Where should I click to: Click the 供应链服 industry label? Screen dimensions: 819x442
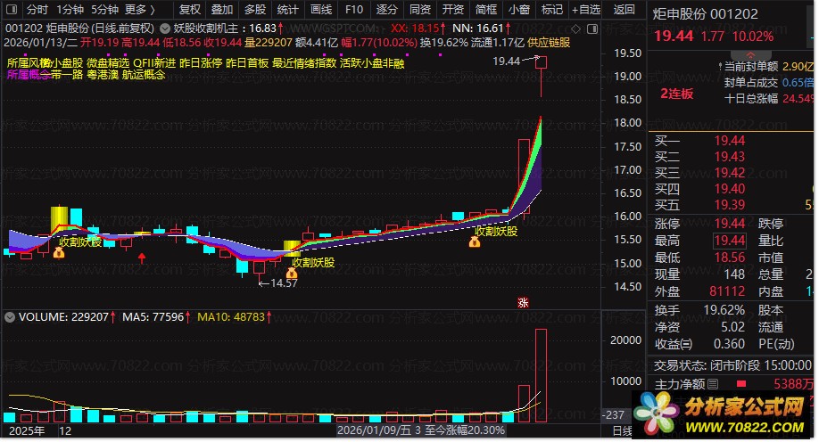[x=549, y=43]
